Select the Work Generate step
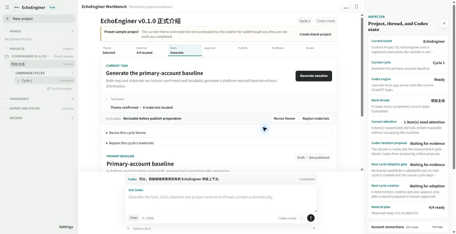Screen dimensions: 456x234 click(x=185, y=50)
